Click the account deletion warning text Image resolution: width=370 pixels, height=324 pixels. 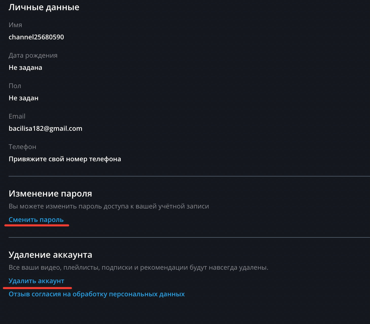tap(138, 267)
